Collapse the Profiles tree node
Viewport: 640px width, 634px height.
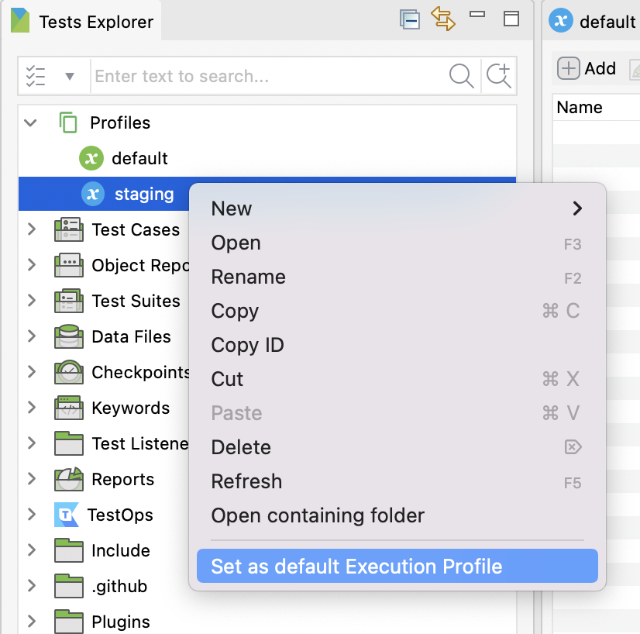[x=31, y=122]
